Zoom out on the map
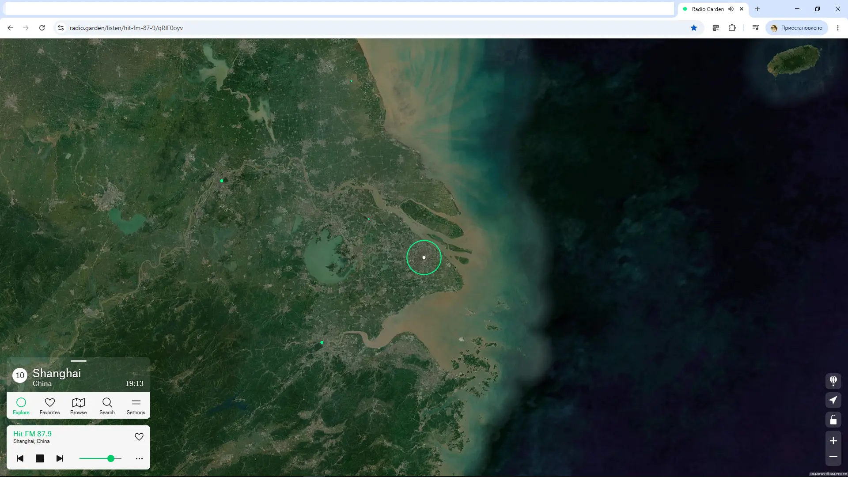The height and width of the screenshot is (477, 848). point(833,457)
